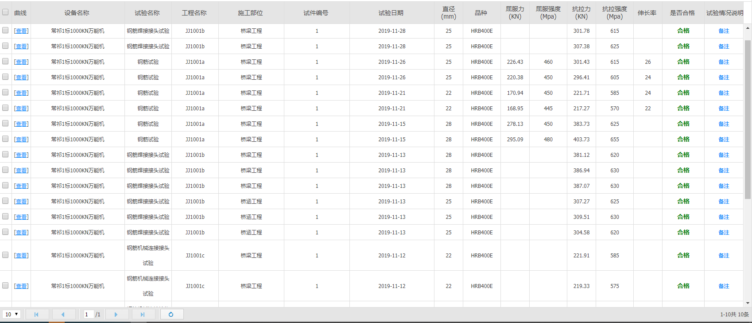Click the 试验情况说明 column header
Viewport: 752px width, 323px height.
coord(725,13)
